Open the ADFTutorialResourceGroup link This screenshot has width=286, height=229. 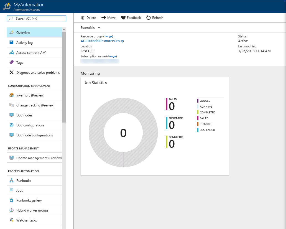coord(102,41)
